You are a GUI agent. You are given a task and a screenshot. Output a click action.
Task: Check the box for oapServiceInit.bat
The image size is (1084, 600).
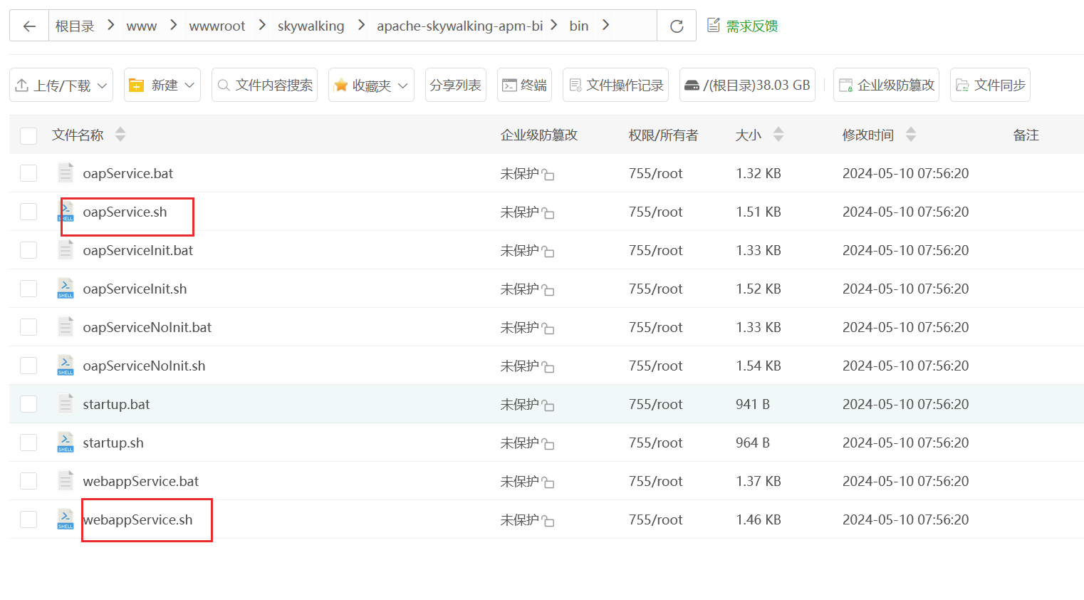[x=28, y=250]
